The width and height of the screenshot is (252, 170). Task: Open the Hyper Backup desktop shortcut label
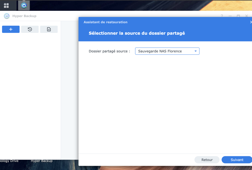click(x=42, y=161)
